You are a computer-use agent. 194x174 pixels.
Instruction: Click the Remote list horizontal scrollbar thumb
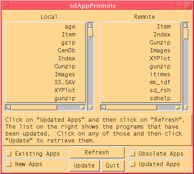pyautogui.click(x=132, y=107)
